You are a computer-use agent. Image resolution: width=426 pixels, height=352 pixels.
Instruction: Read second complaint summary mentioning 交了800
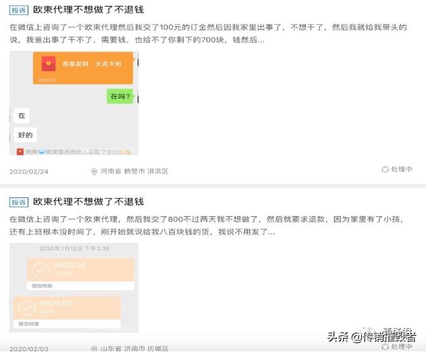206,226
